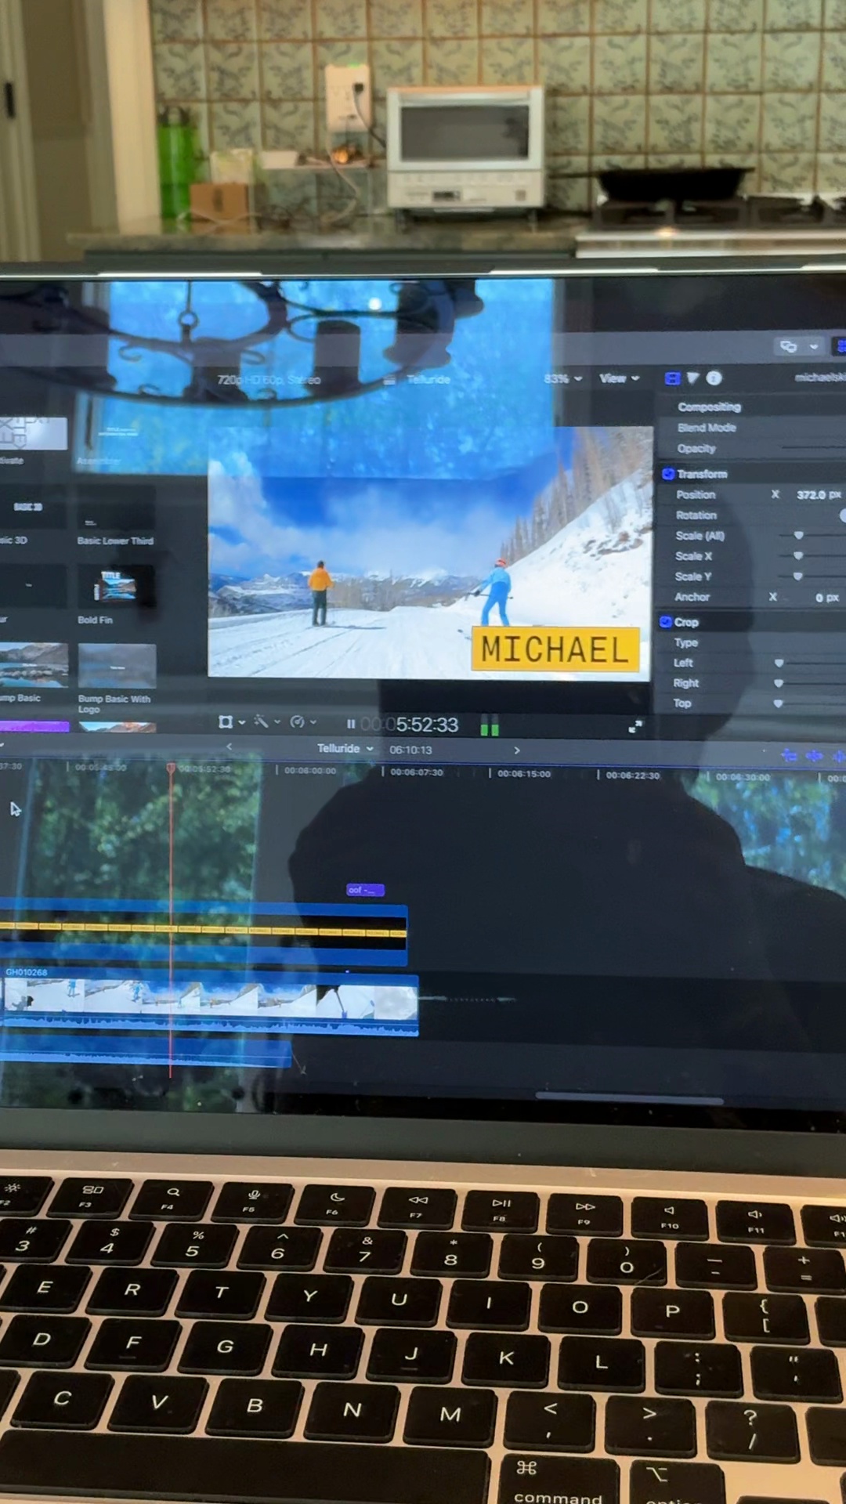Expand the transform tool options chevron
This screenshot has width=846, height=1504.
(x=242, y=722)
